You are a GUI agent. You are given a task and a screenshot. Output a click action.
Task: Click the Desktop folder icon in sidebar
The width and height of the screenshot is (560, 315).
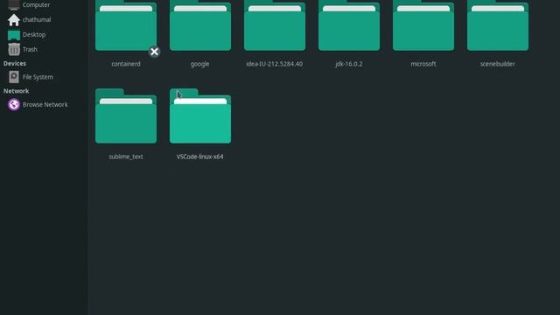pos(14,35)
